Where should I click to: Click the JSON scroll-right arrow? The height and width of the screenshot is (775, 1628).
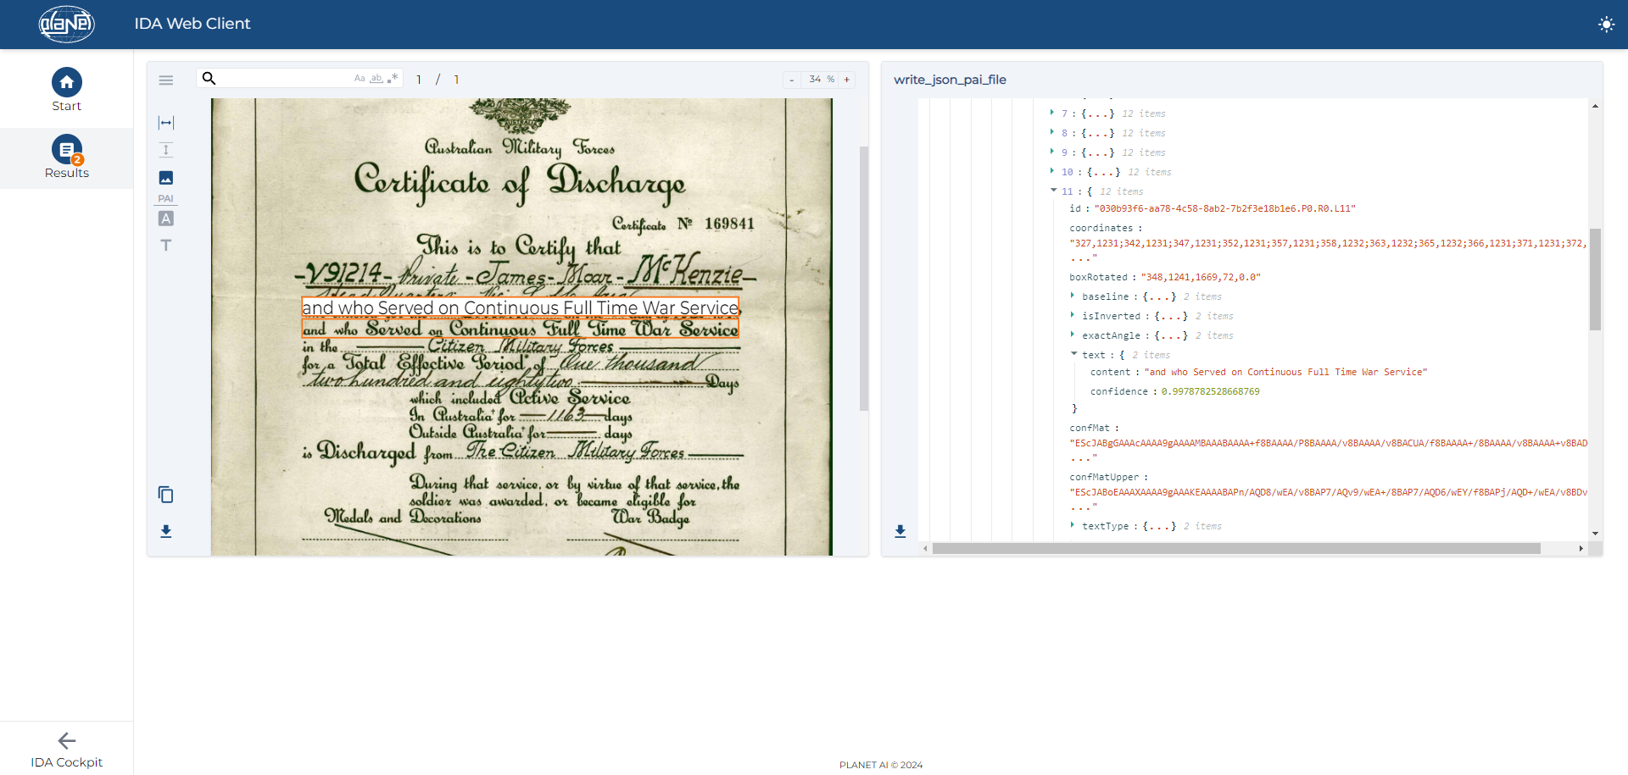1581,549
